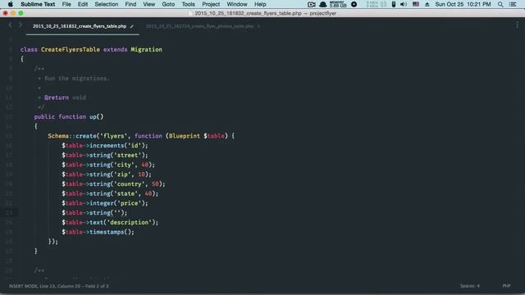525x295 pixels.
Task: Click the CreateFlyersTable class name
Action: [71, 49]
